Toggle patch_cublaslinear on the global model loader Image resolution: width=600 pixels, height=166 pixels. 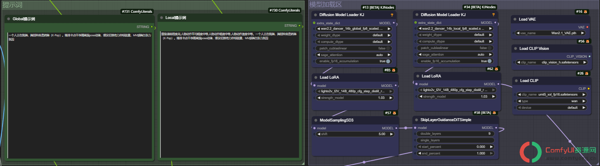[x=354, y=48]
